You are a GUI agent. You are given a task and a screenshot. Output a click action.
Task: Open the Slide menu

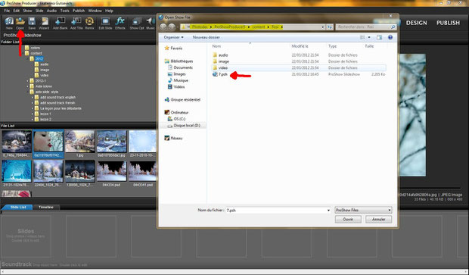39,11
